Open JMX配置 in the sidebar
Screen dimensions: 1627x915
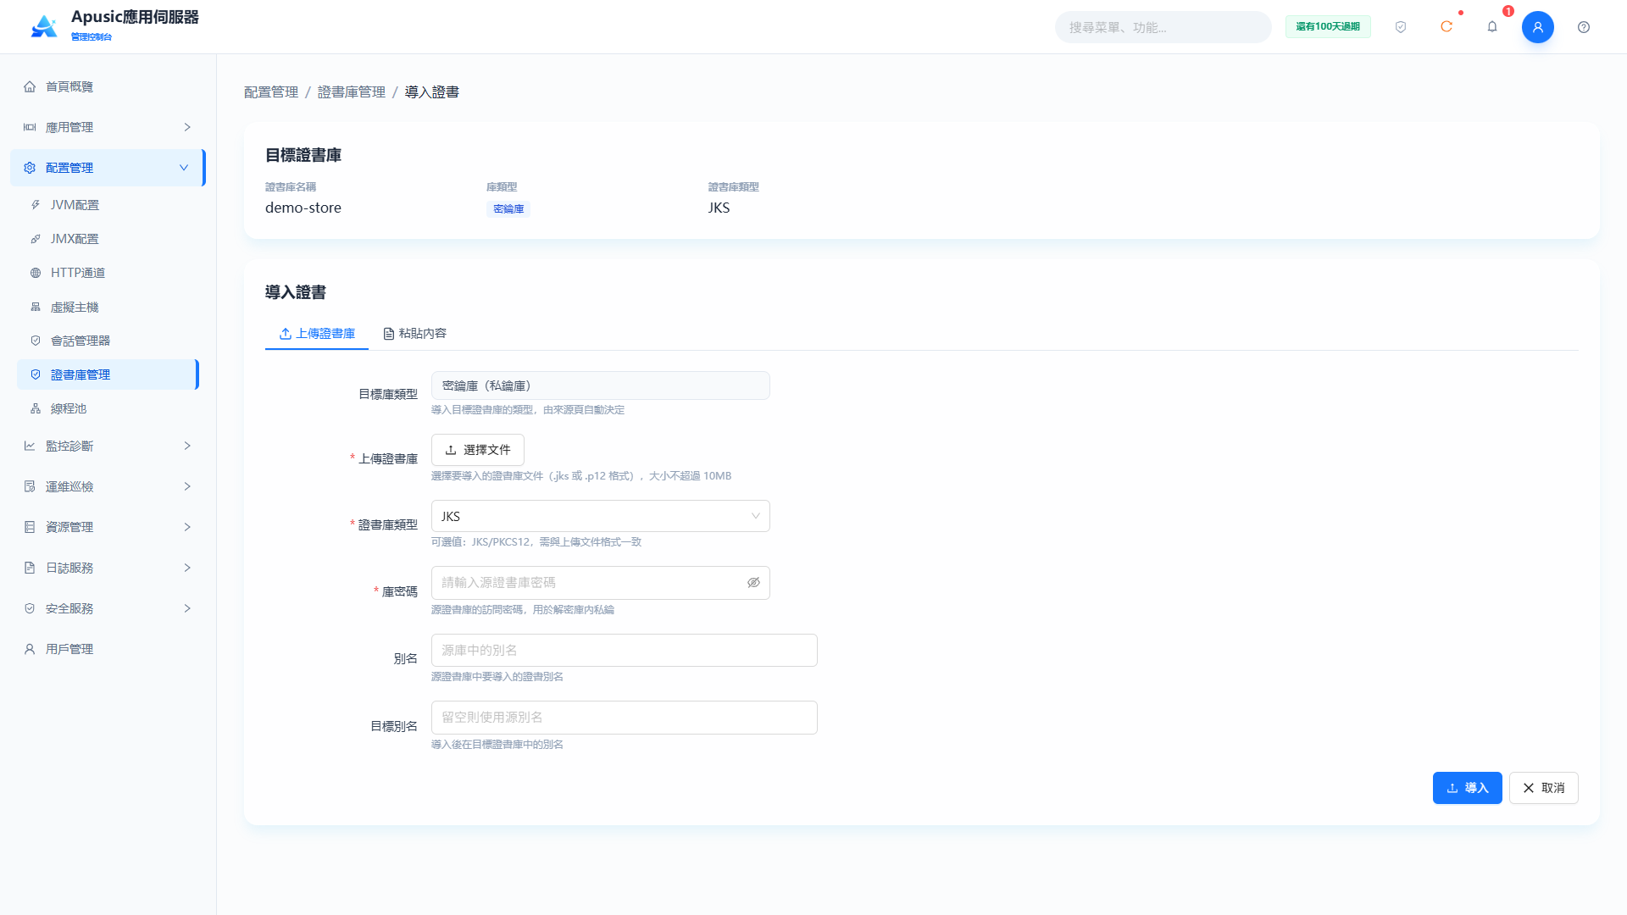(x=108, y=239)
